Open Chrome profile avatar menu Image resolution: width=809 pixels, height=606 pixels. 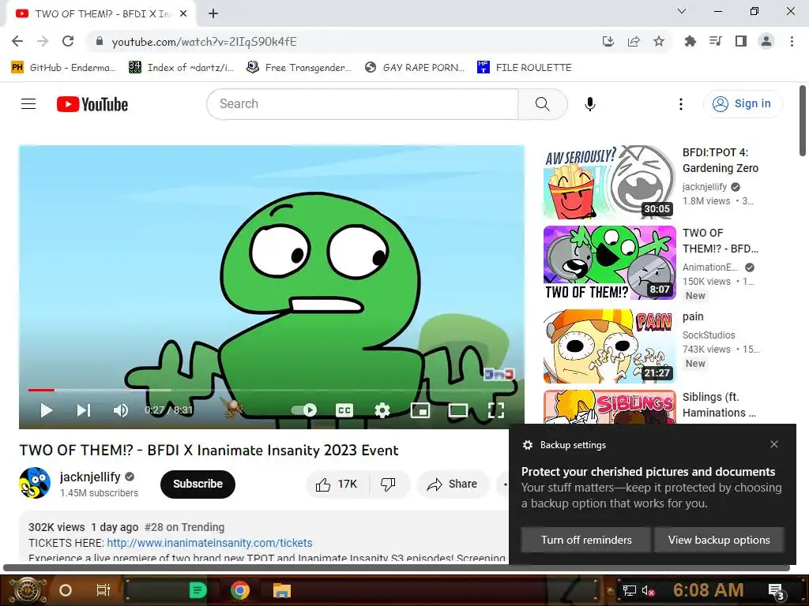click(x=766, y=41)
